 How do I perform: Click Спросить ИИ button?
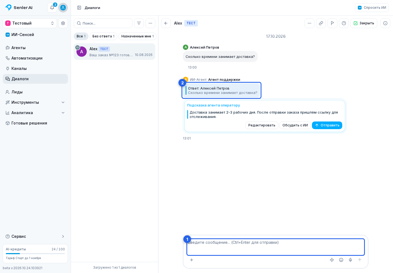point(372,8)
